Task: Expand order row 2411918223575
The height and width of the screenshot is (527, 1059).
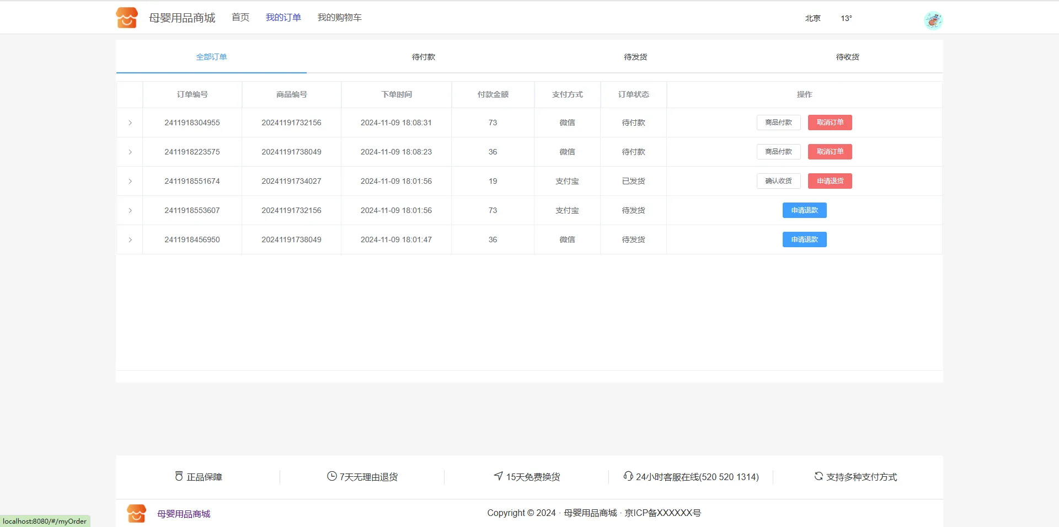Action: 130,152
